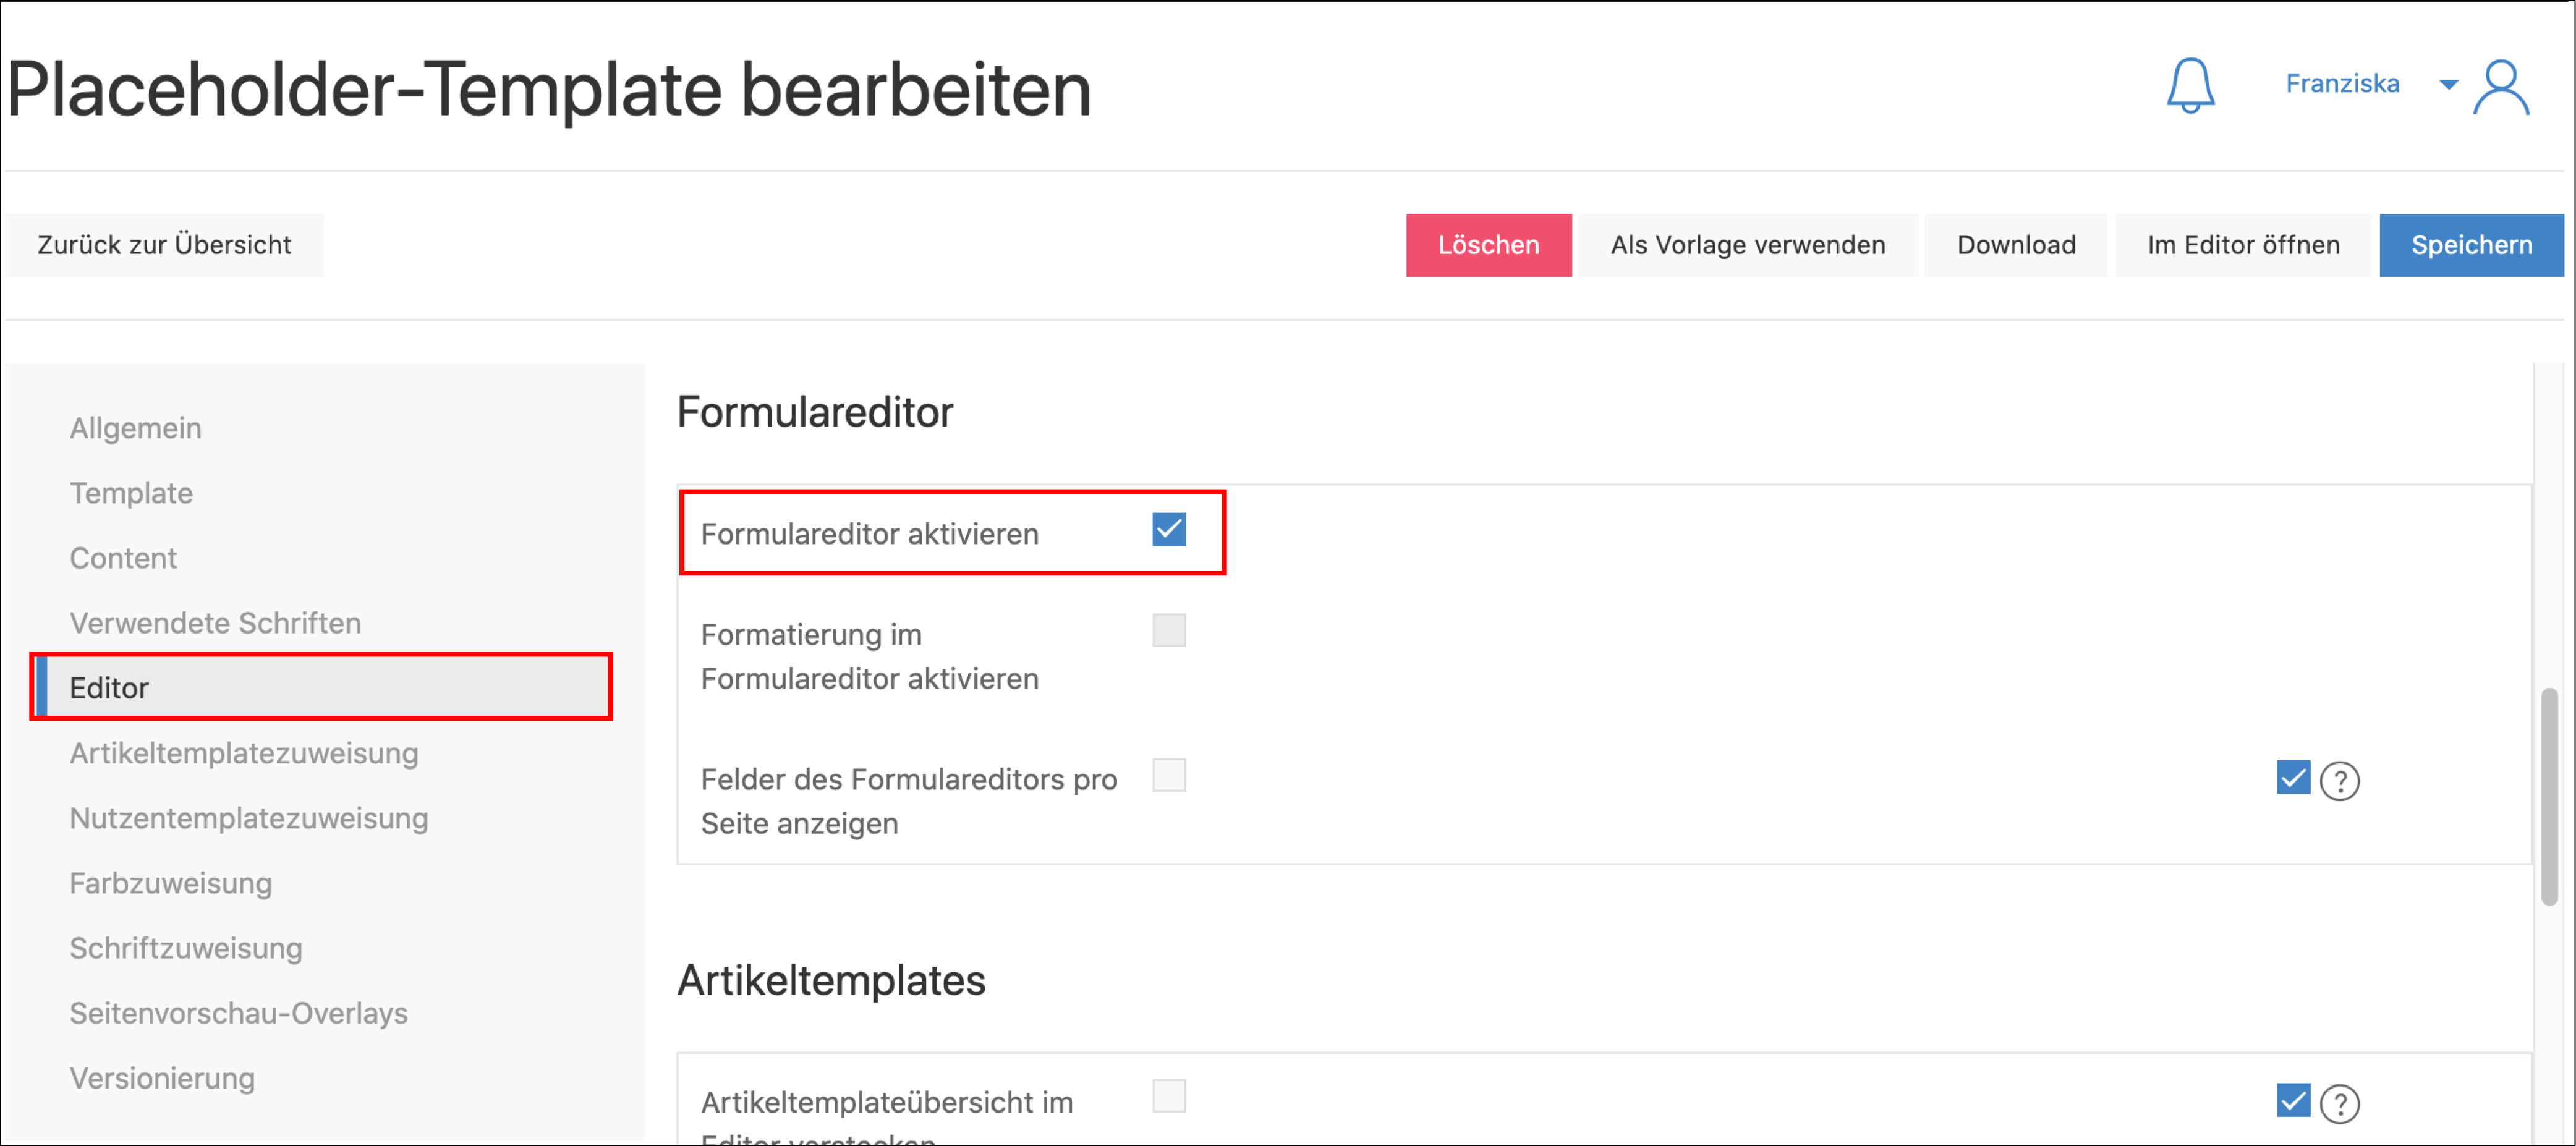Viewport: 2576px width, 1146px height.
Task: Click Im Editor öffnen button
Action: (x=2243, y=245)
